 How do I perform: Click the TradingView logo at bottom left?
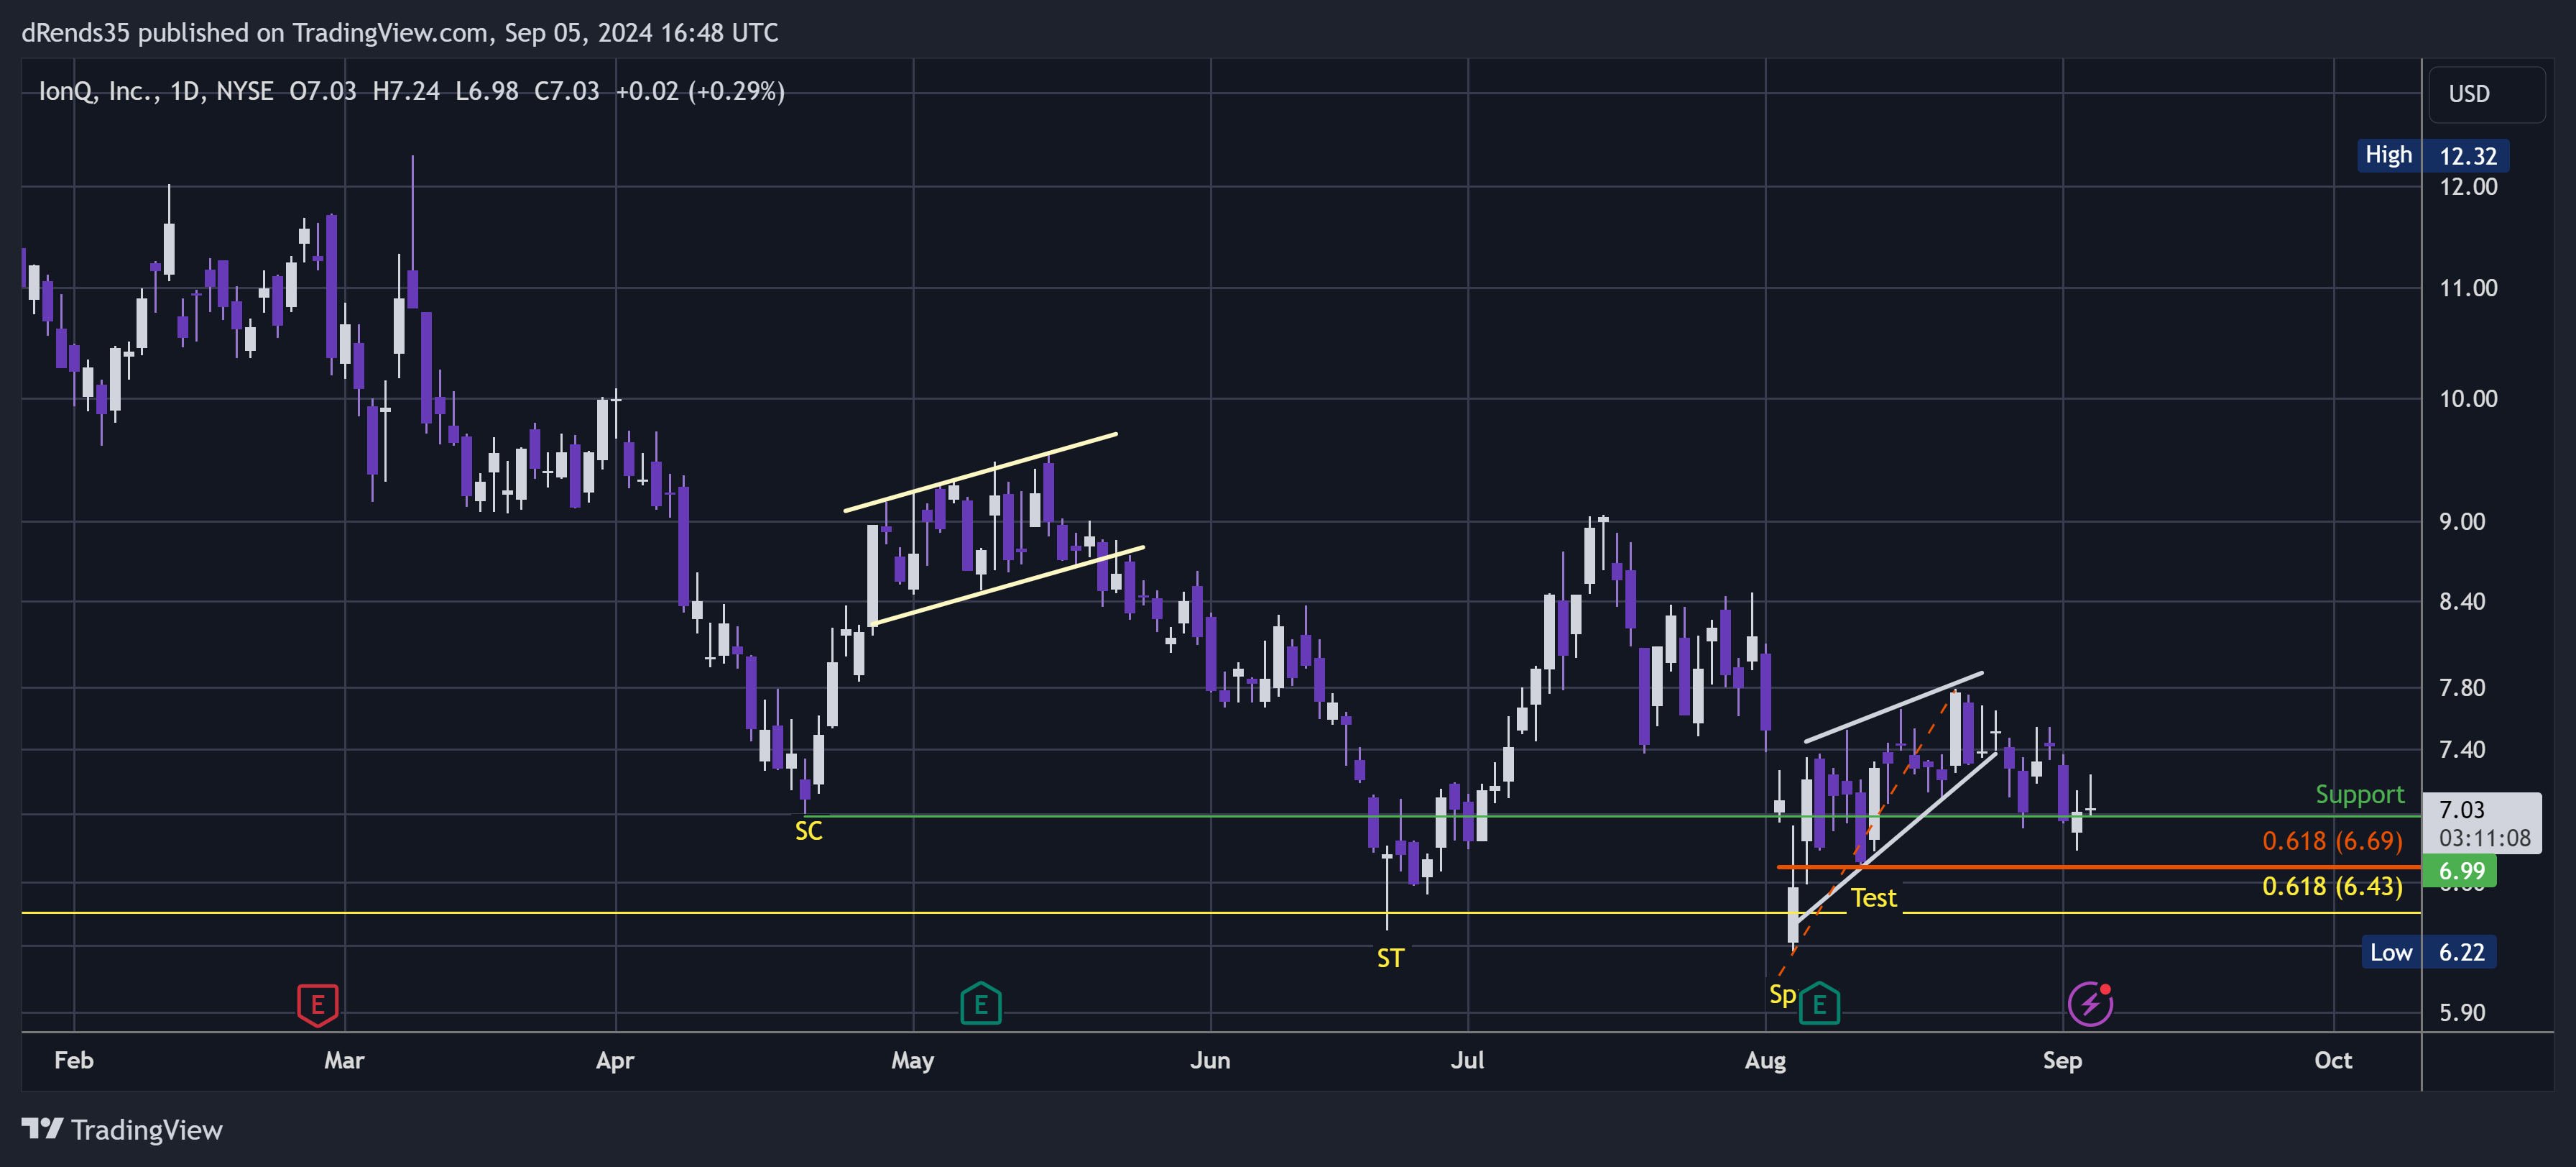point(122,1130)
